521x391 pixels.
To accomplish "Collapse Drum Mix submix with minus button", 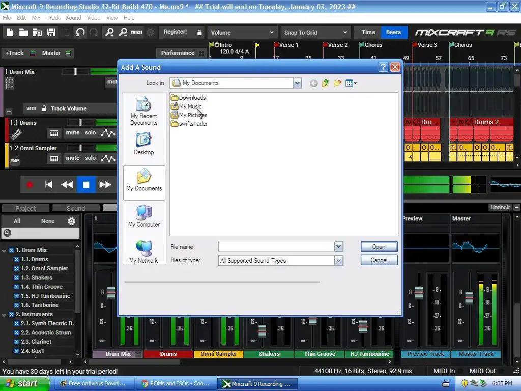I will coord(9,111).
